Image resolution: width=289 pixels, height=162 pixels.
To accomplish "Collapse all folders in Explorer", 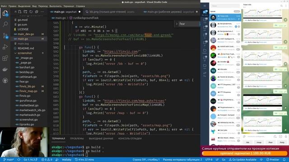I will (37, 12).
